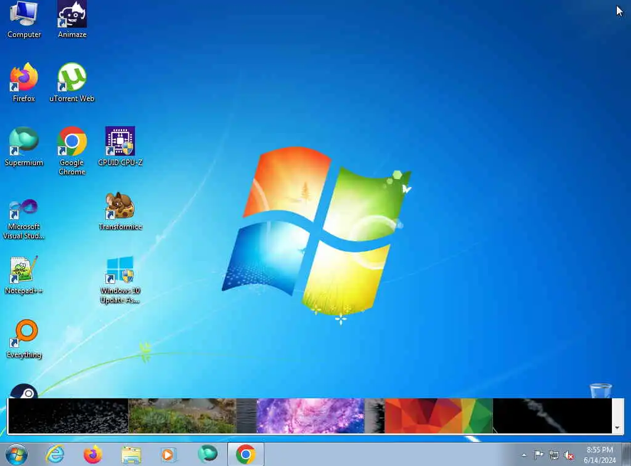Click the thumbnail strip down scroll arrow
The image size is (631, 466).
pos(617,428)
